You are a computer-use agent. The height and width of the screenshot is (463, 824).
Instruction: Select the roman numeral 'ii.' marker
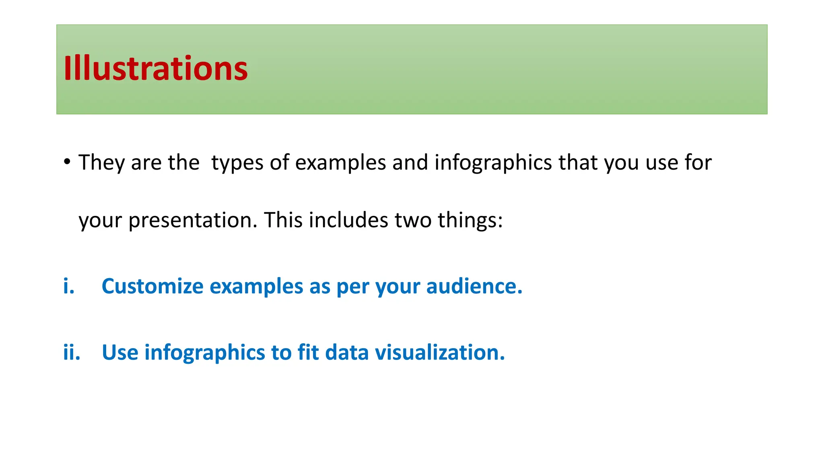point(72,352)
